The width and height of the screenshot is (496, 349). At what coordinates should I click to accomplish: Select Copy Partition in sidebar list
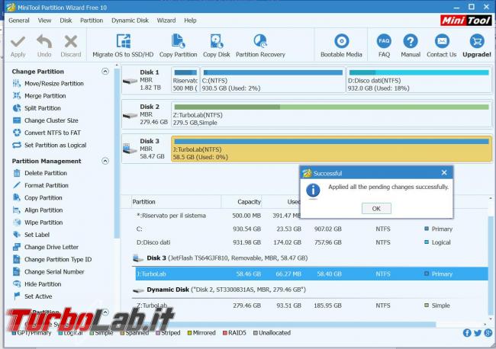pyautogui.click(x=37, y=197)
